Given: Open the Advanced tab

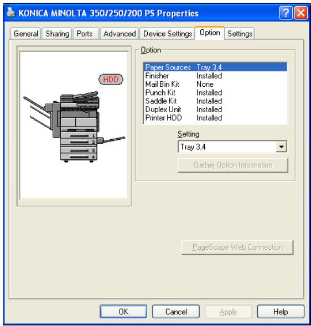Looking at the screenshot, I should coord(120,34).
